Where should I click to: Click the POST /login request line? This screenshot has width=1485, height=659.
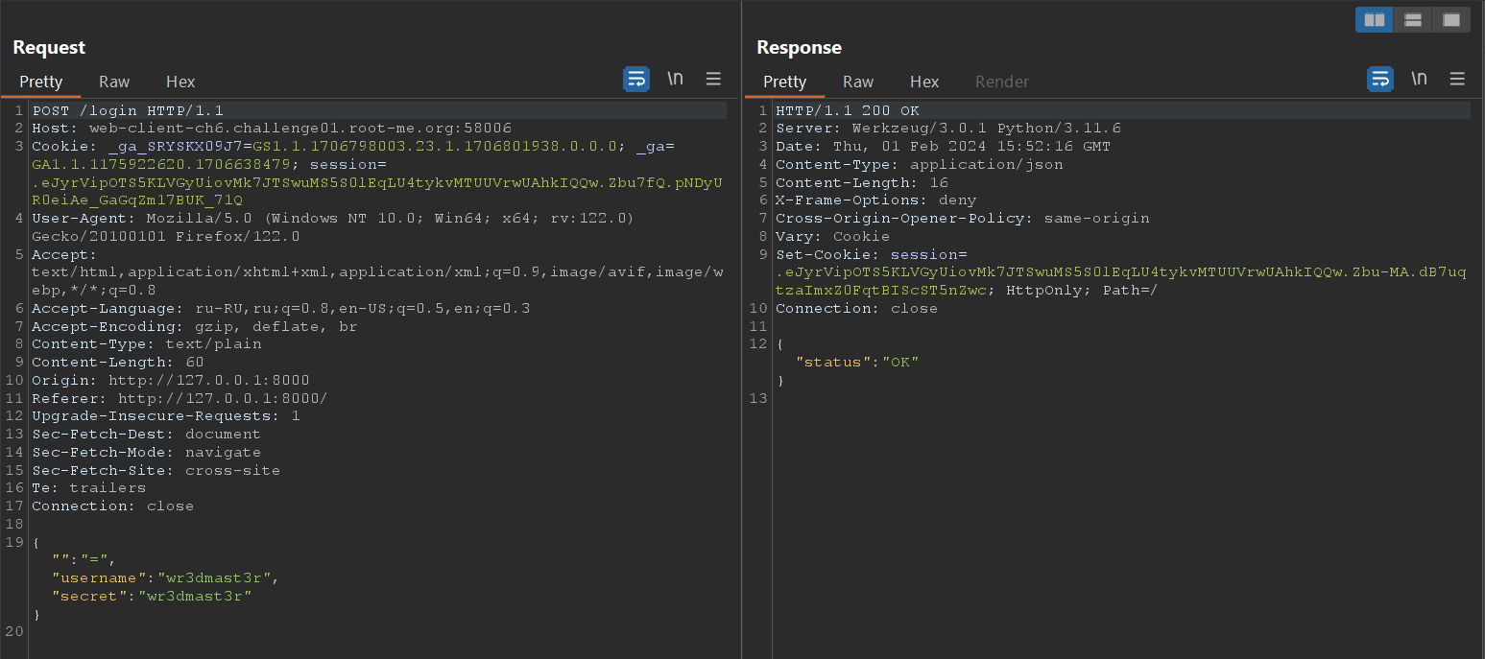tap(128, 110)
